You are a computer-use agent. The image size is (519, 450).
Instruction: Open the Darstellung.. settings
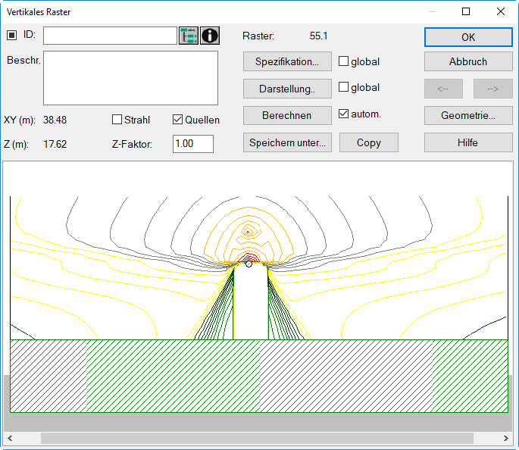click(x=287, y=89)
